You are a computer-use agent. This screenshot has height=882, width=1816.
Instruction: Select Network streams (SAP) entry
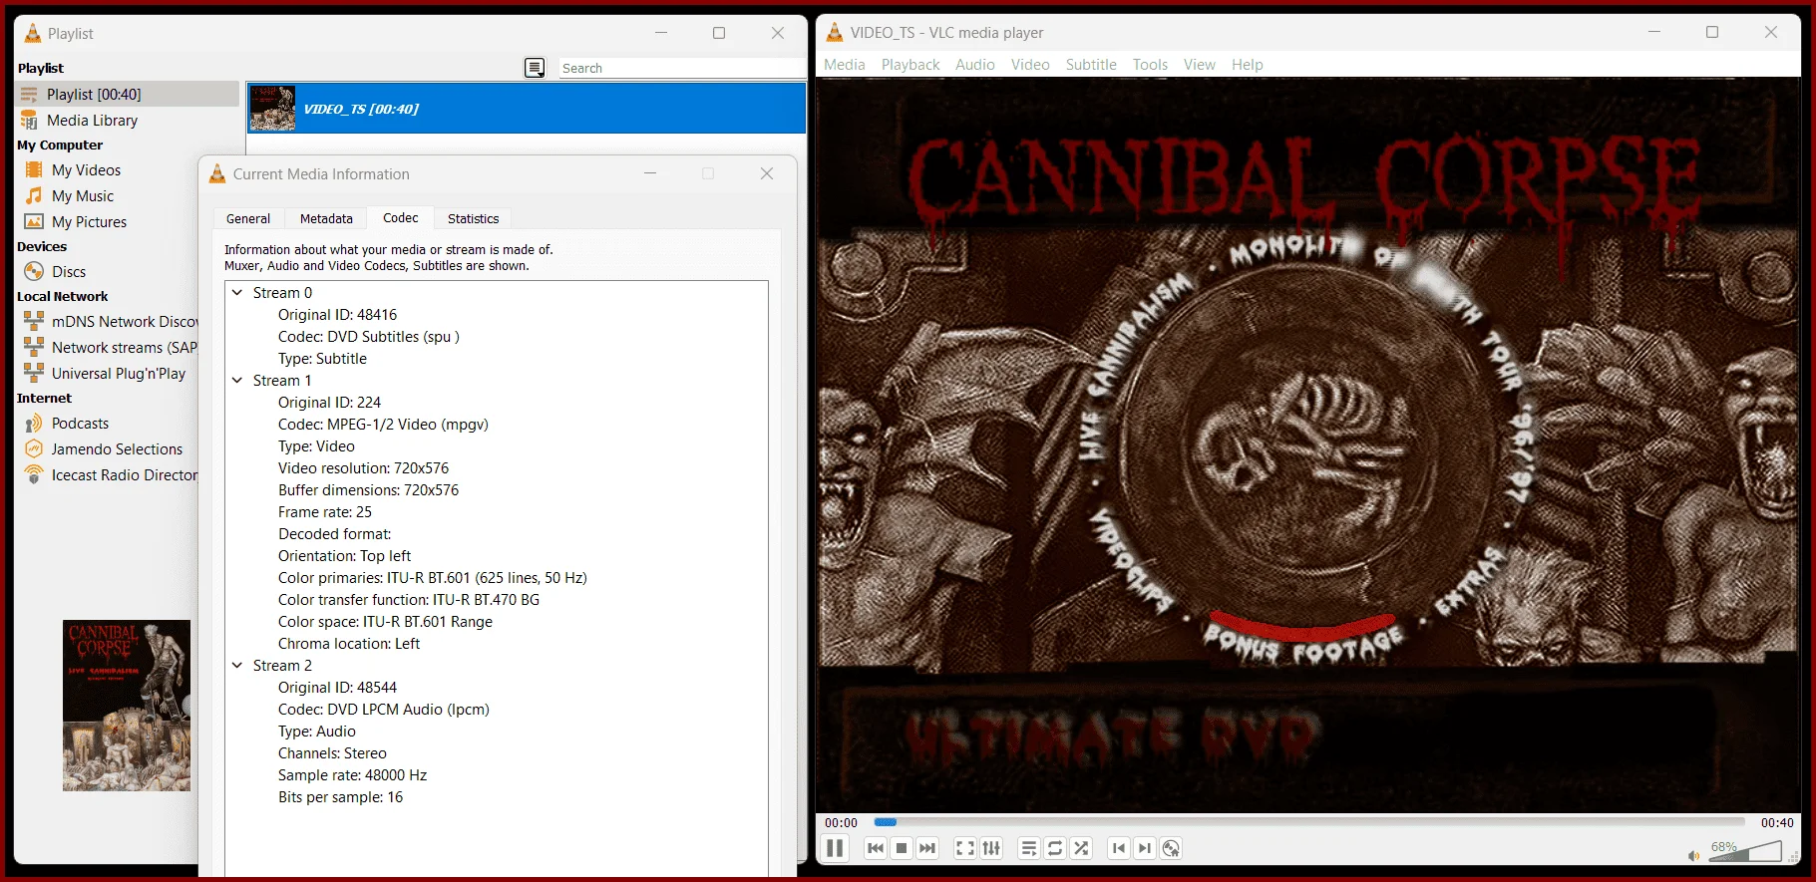[110, 347]
